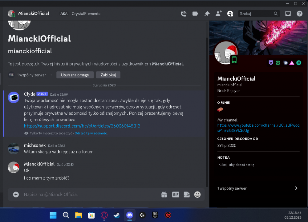
Task: Click the shared server icon in chat intro
Action: pyautogui.click(x=11, y=75)
